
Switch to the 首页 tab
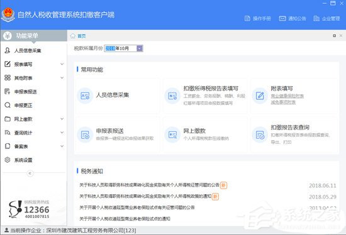tap(81, 36)
